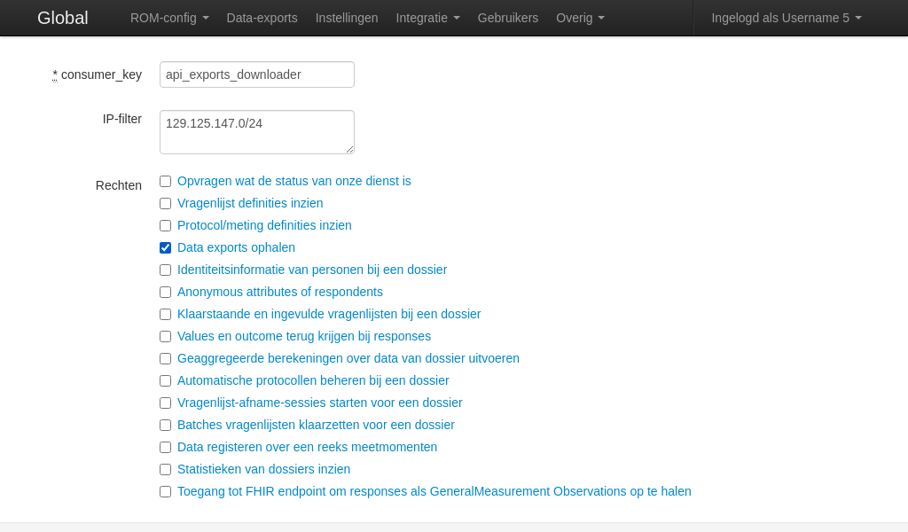Uncheck the Data exports ophalen checkbox
Screen dimensions: 908x532
tap(166, 248)
